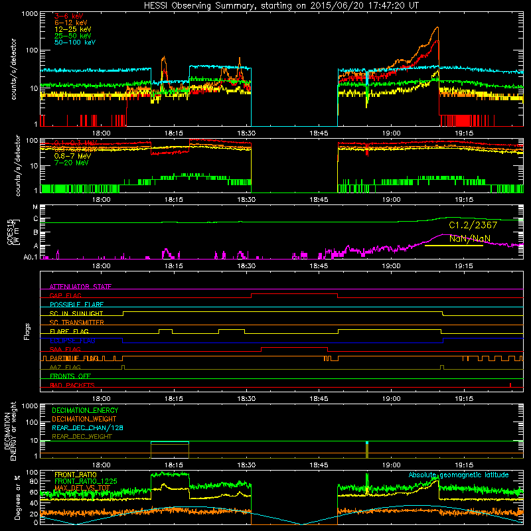Click the SAA_FLAG label
531x531 pixels.
[65, 349]
